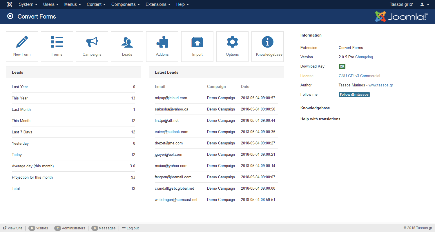Click the Last Year leads row
Screen dimensions: 435x232
coord(73,87)
